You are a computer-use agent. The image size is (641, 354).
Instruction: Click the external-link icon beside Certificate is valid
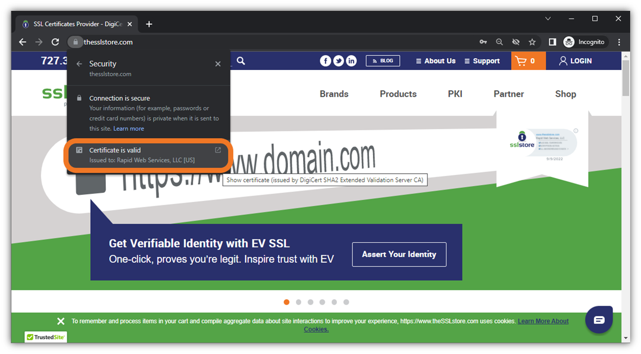point(218,150)
